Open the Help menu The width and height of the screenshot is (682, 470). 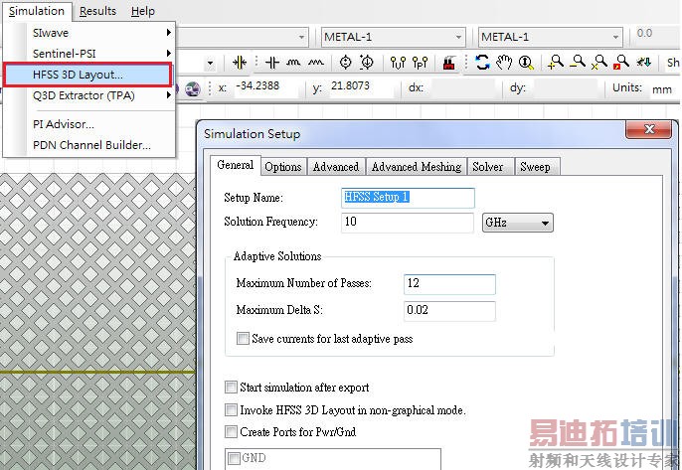[143, 11]
